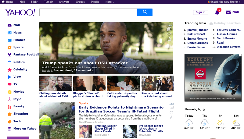
Task: Select the Trending Now tab
Action: coord(195,23)
